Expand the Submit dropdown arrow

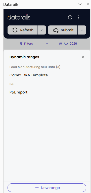(x=82, y=30)
